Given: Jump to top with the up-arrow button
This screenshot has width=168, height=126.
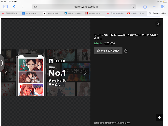Looking at the screenshot, I should [159, 117].
